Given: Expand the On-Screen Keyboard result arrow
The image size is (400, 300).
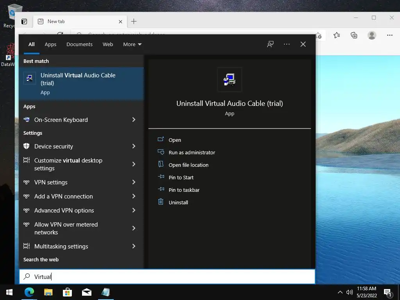Looking at the screenshot, I should [134, 120].
